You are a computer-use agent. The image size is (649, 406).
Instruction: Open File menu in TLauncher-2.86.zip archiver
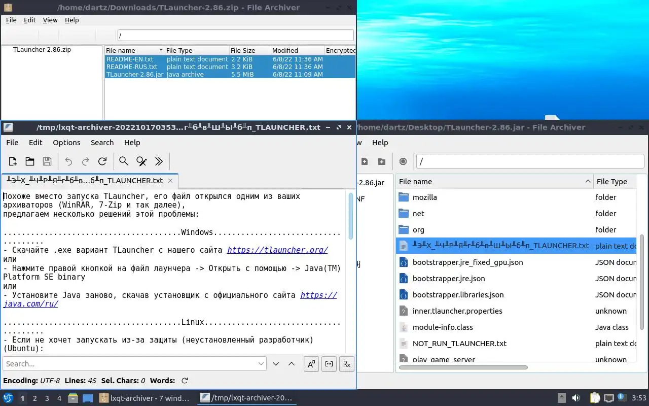click(11, 20)
